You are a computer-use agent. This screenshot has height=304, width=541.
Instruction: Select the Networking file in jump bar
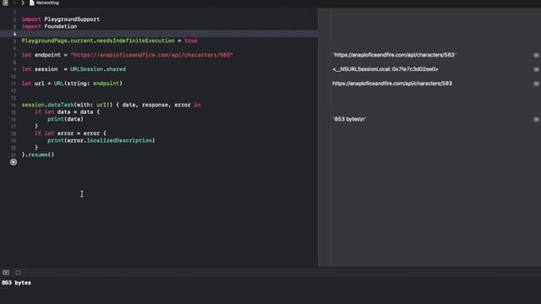pyautogui.click(x=44, y=3)
